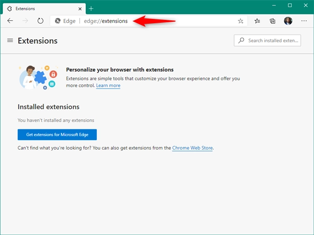Close the Extensions tab
314x235 pixels.
[x=80, y=9]
